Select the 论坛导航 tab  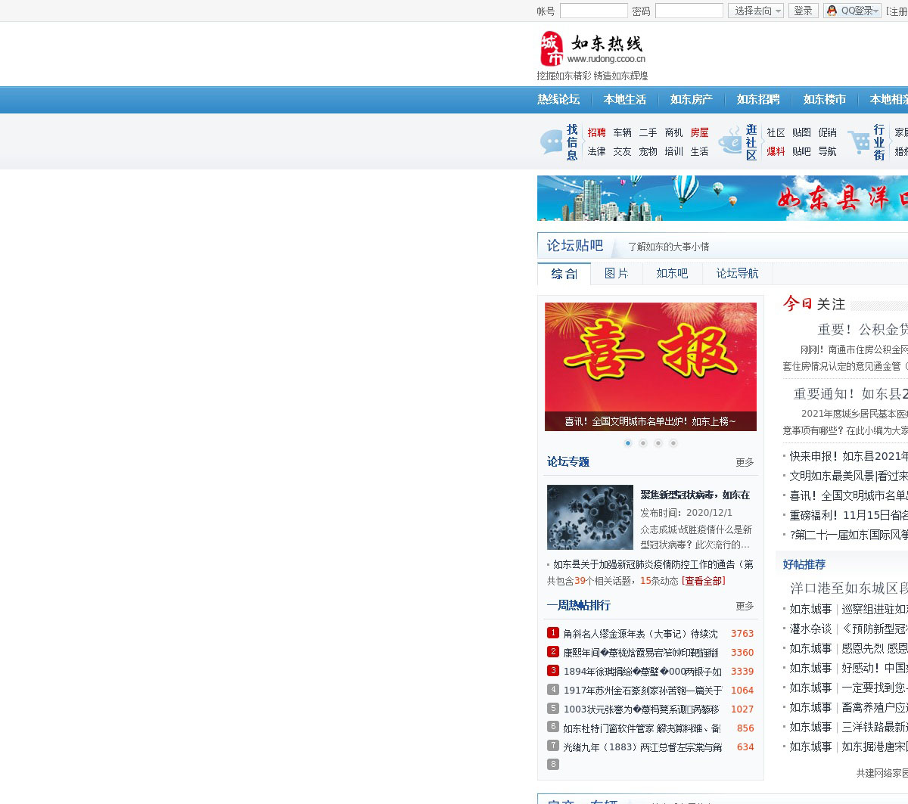tap(737, 273)
